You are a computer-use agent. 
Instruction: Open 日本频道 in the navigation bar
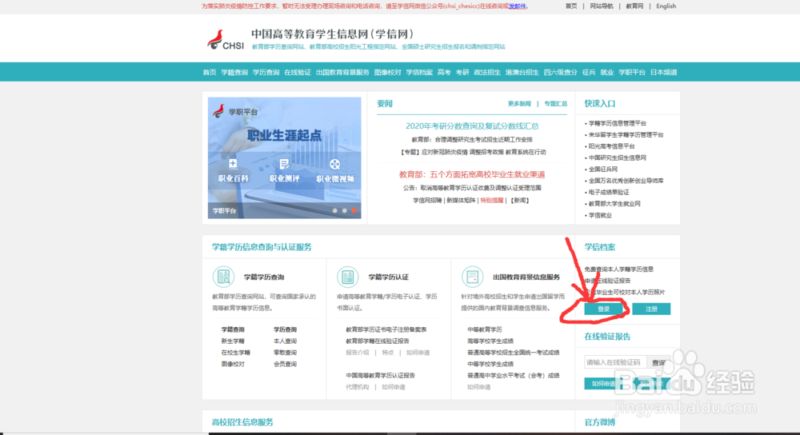point(664,73)
